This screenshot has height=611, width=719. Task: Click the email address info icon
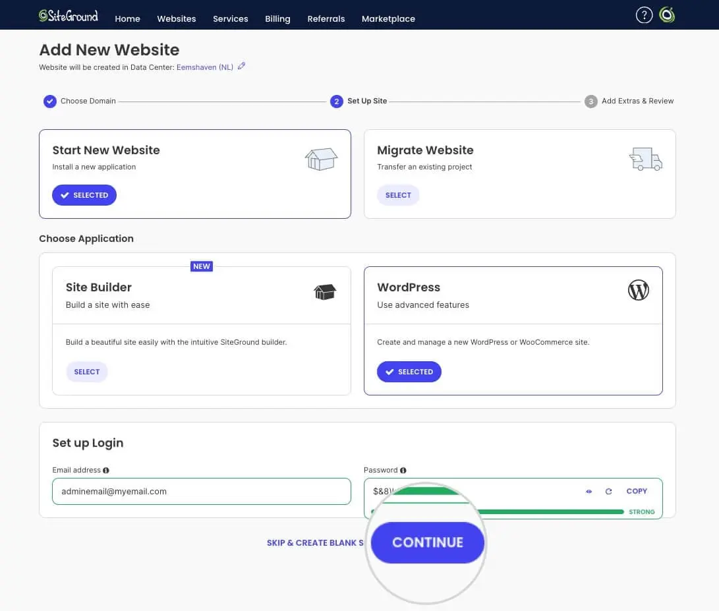(106, 471)
